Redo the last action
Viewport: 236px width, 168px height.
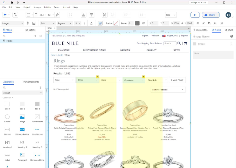pos(24,3)
